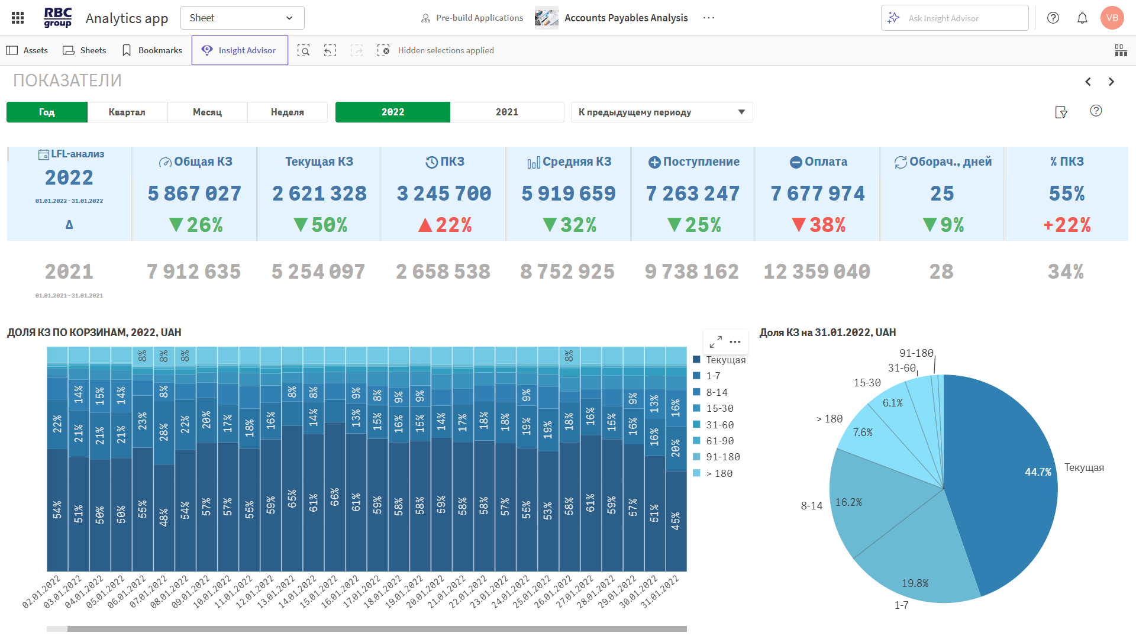1136x639 pixels.
Task: Click the smart search selection icon
Action: 304,50
